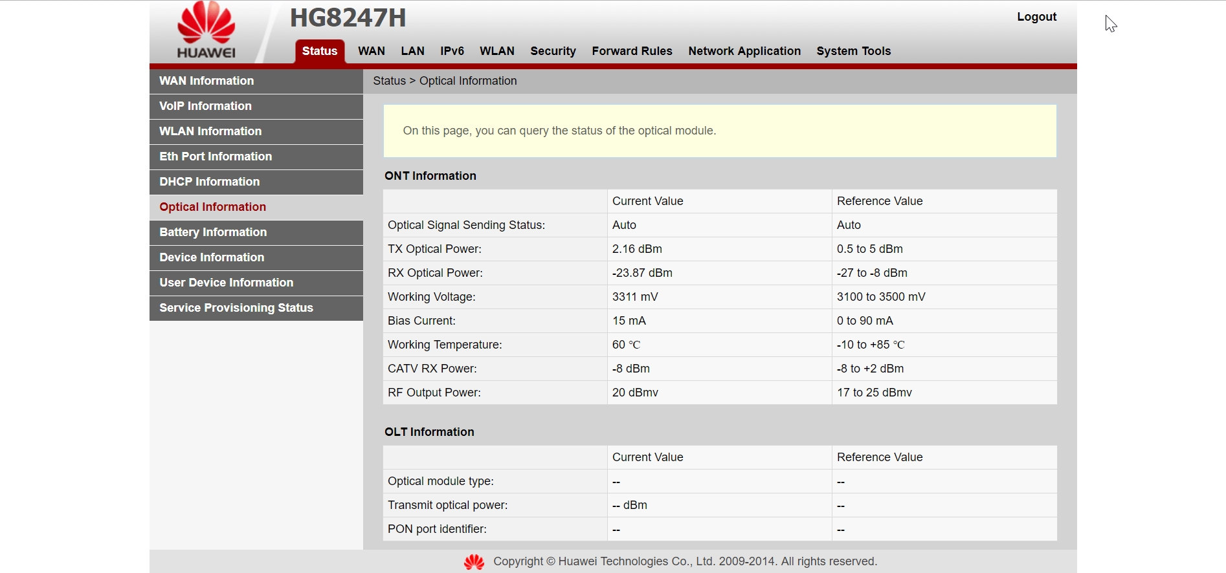Go to DHCP Information page

click(x=256, y=182)
